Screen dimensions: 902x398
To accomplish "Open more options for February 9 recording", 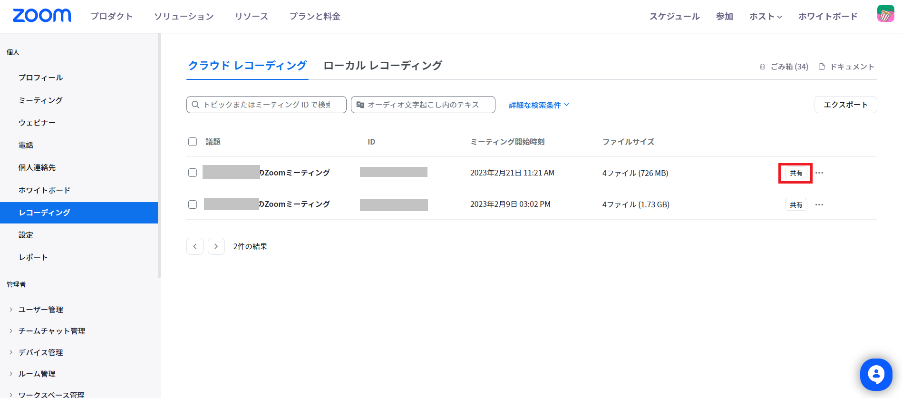I will click(x=819, y=204).
